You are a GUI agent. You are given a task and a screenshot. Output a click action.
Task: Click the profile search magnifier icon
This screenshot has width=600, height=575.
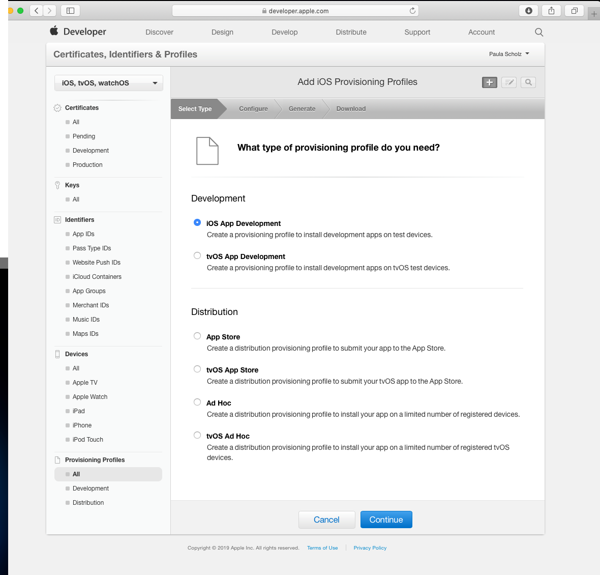[x=528, y=82]
